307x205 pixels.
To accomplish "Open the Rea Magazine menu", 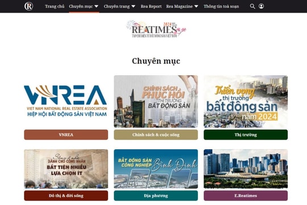I will [179, 6].
